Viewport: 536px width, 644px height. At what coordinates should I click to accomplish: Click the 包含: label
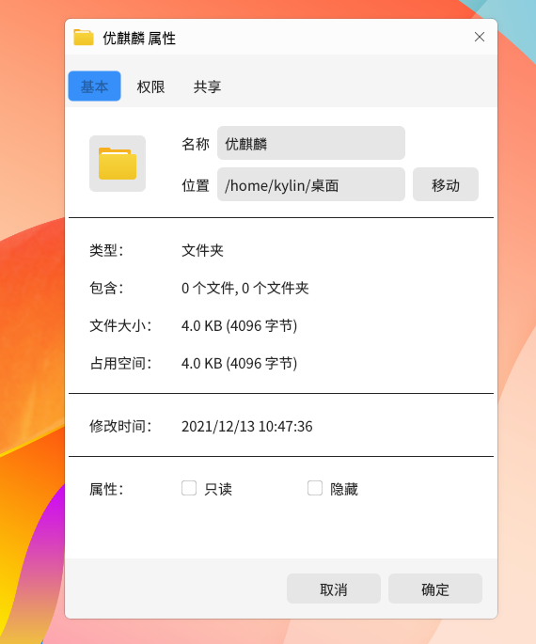(x=106, y=289)
